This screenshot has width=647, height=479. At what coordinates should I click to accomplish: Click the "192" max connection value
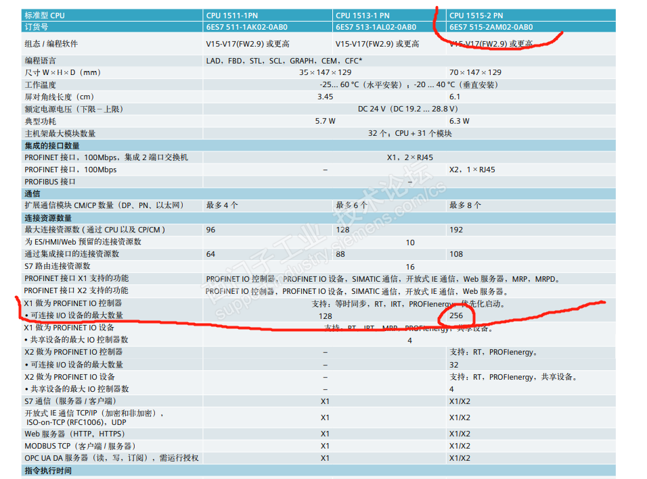456,230
